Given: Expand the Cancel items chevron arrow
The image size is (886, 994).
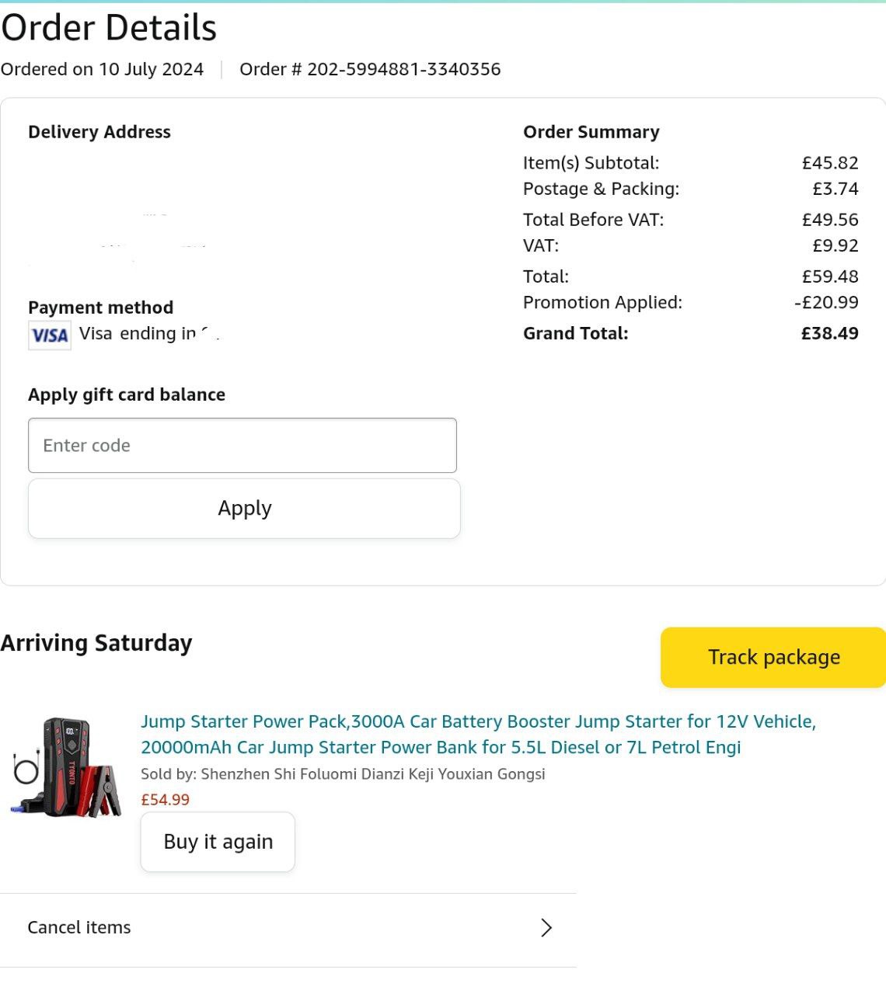Looking at the screenshot, I should coord(546,927).
